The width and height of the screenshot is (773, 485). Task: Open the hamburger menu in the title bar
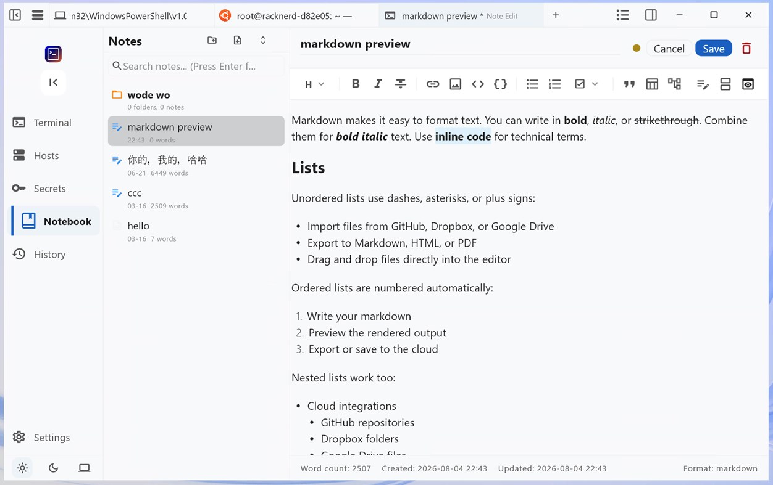tap(38, 15)
